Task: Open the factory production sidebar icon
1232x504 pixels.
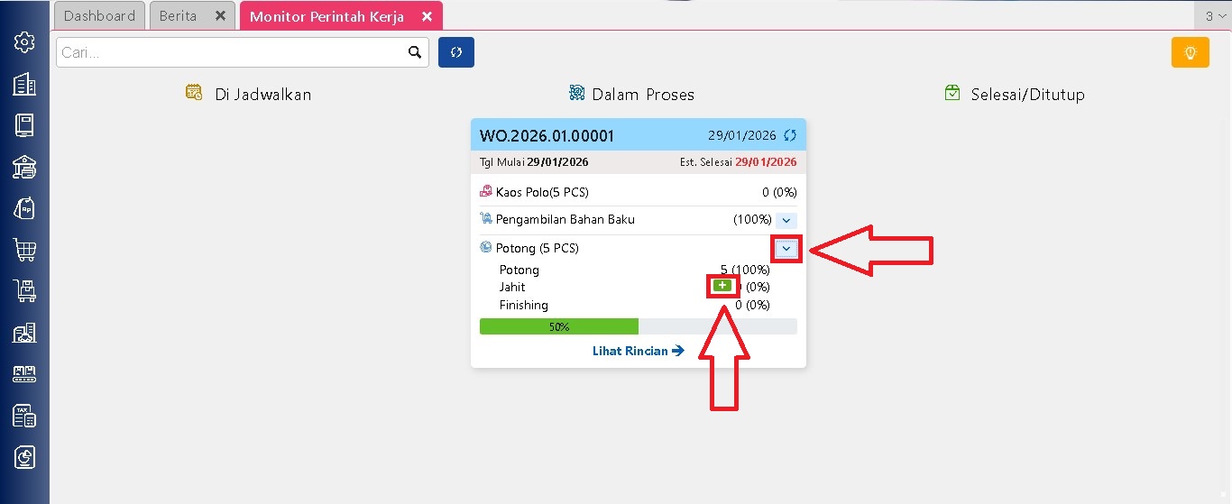Action: 24,333
